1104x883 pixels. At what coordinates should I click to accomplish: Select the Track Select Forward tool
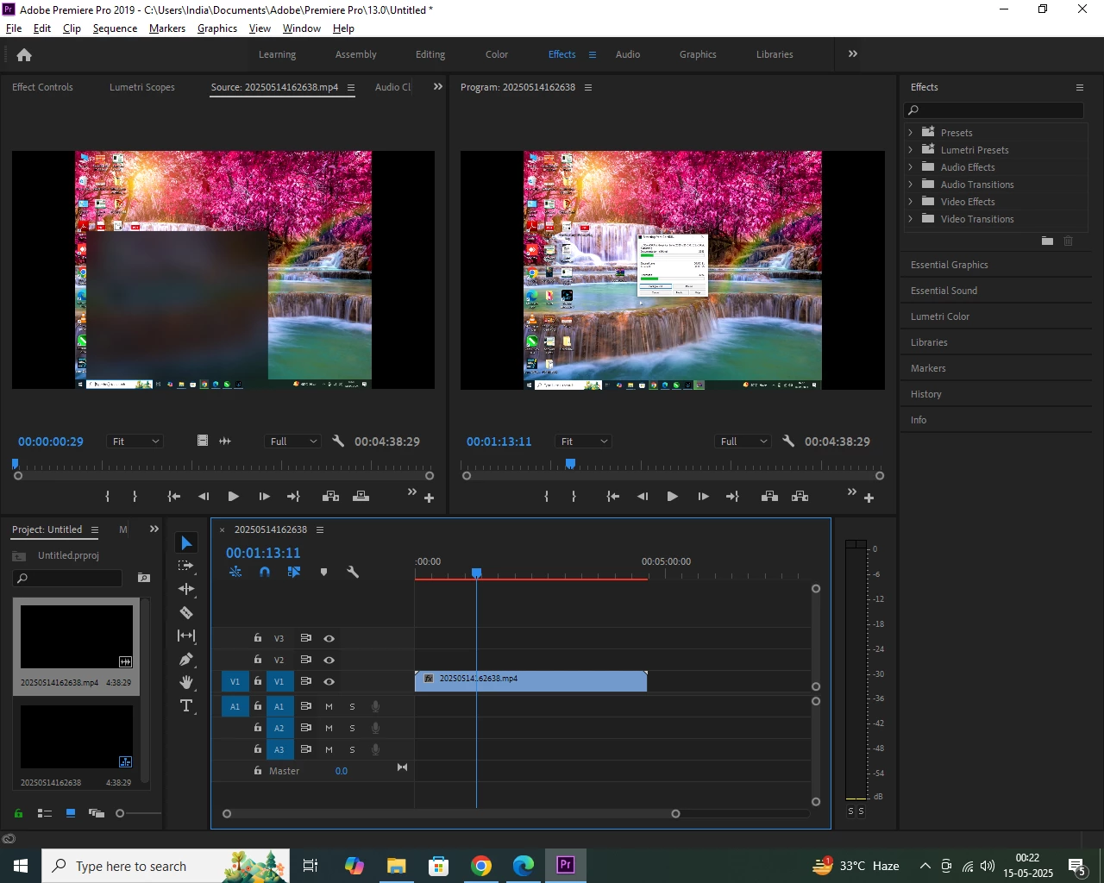pos(185,566)
